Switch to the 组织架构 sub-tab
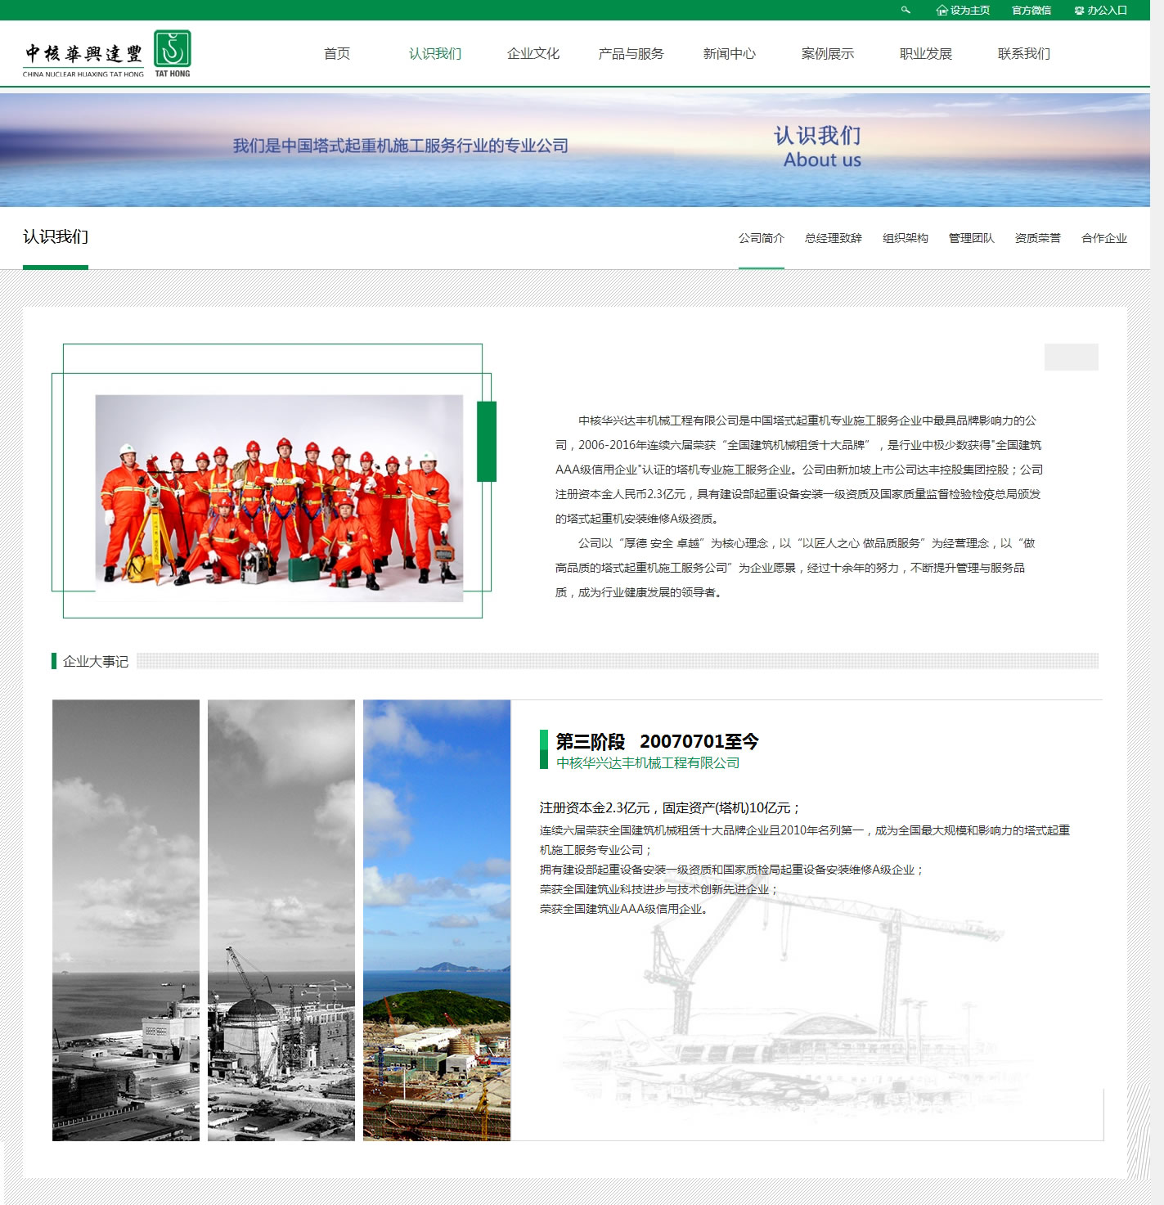This screenshot has height=1205, width=1164. click(x=906, y=238)
